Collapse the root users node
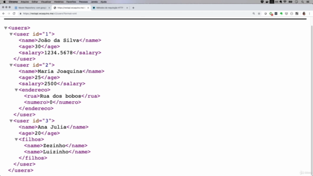The width and height of the screenshot is (313, 176). tap(5, 28)
